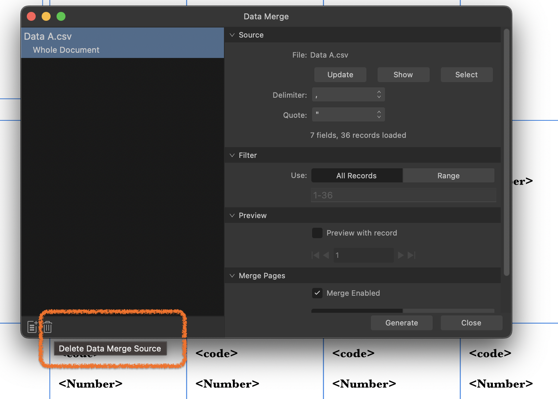Jump to last preview record
This screenshot has height=399, width=558.
point(411,255)
